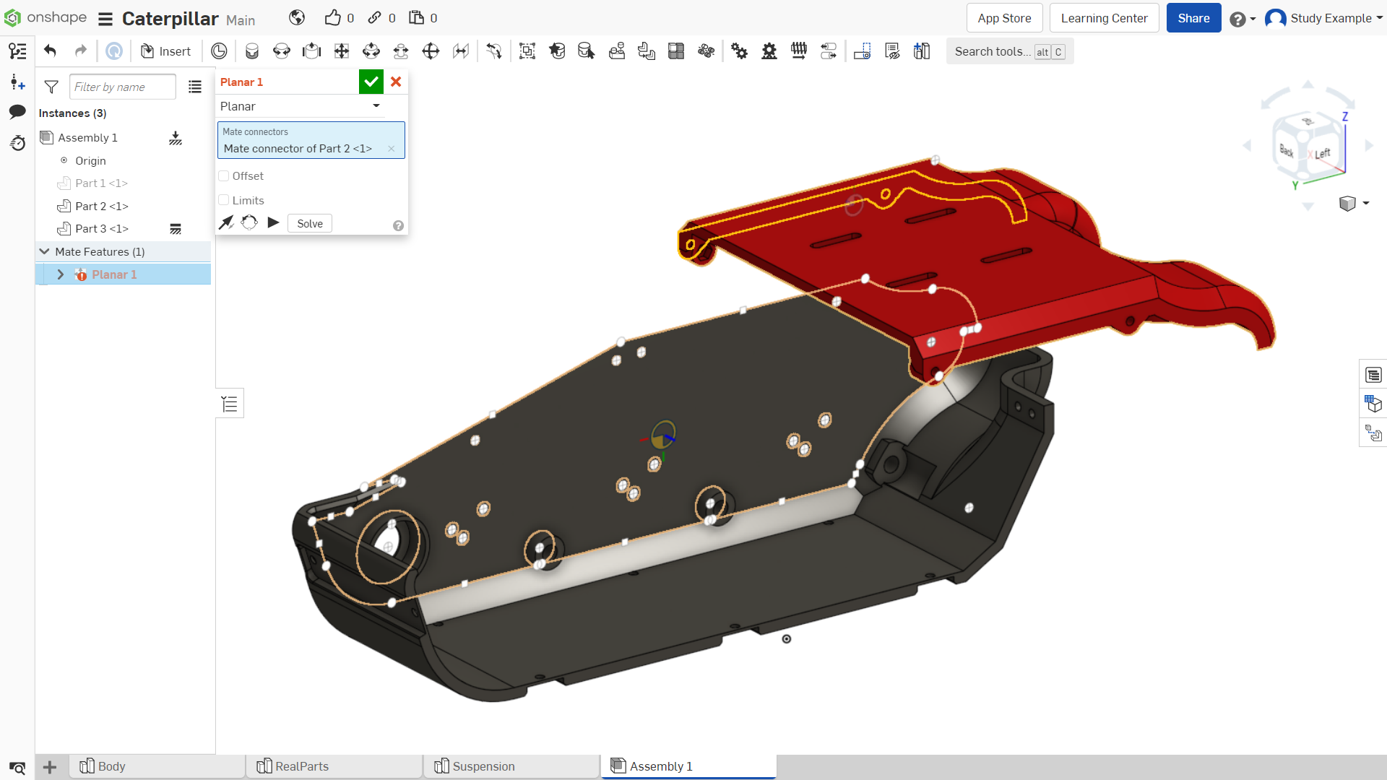Click the copies count icon

(417, 18)
